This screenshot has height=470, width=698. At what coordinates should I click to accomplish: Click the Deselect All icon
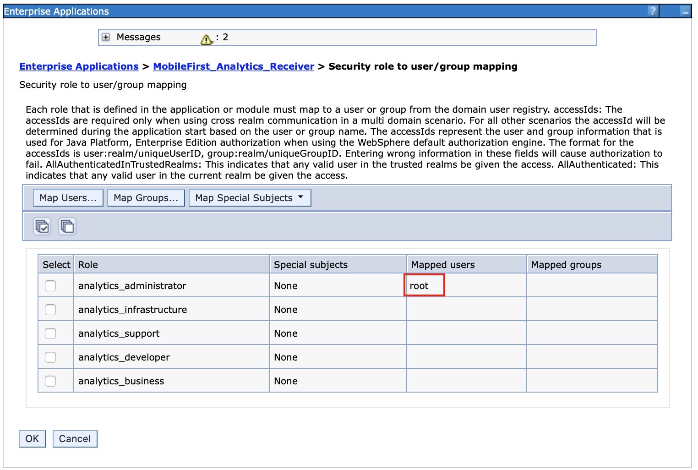click(x=67, y=226)
